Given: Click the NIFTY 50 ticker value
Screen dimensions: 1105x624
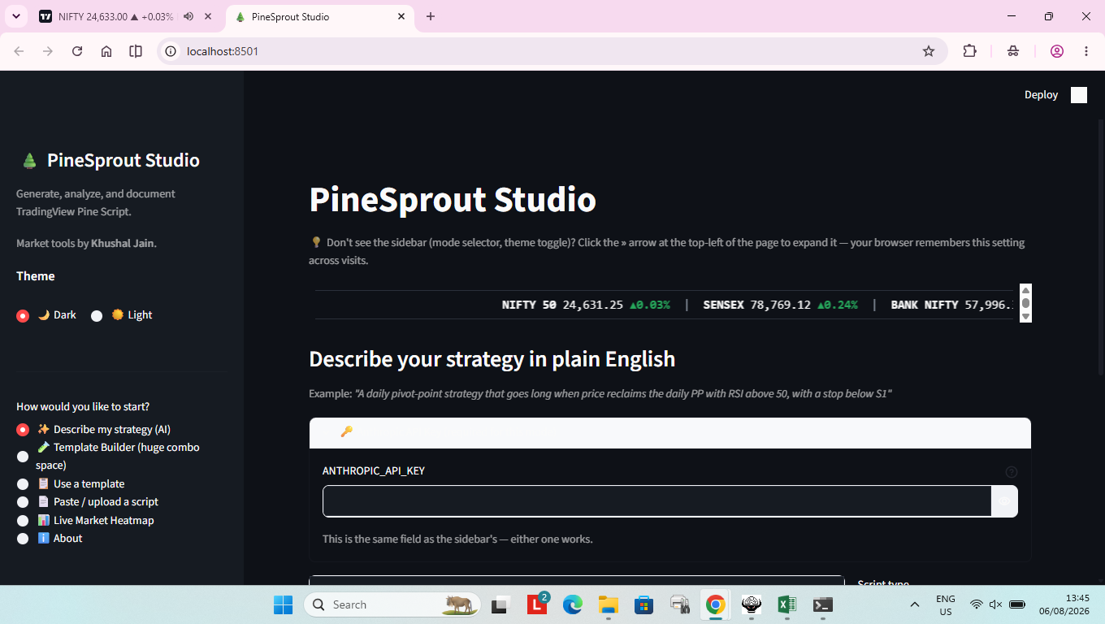Looking at the screenshot, I should pos(586,305).
